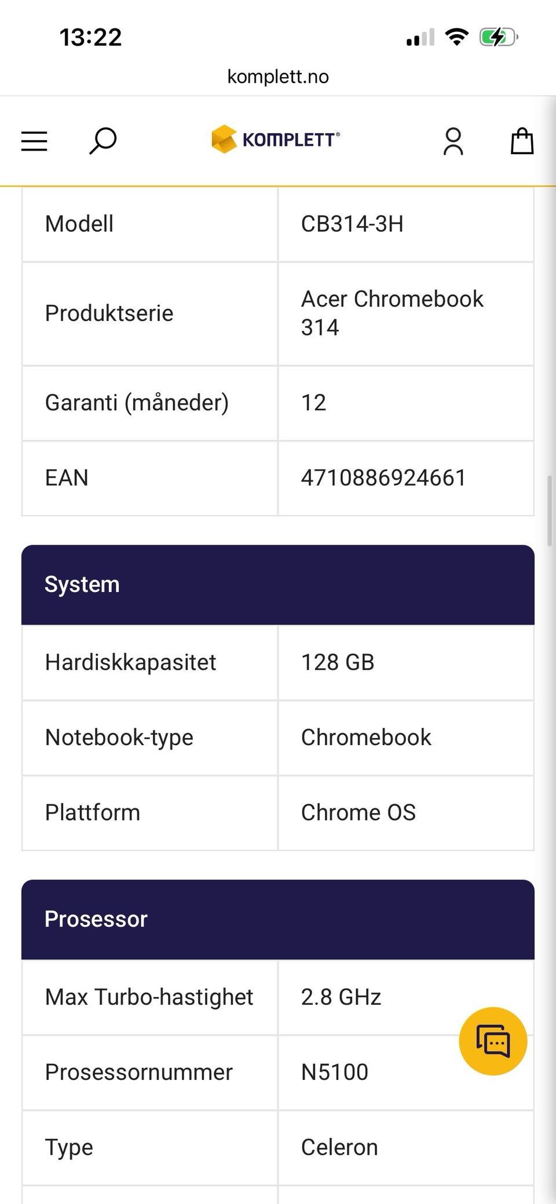Open the hamburger navigation menu
556x1204 pixels.
pyautogui.click(x=34, y=141)
